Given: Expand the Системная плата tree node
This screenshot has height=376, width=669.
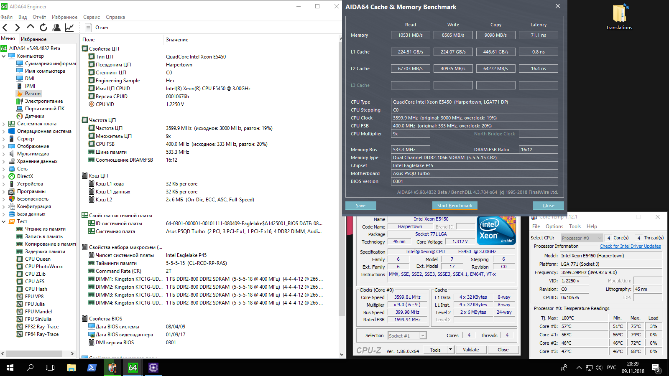Looking at the screenshot, I should 4,124.
